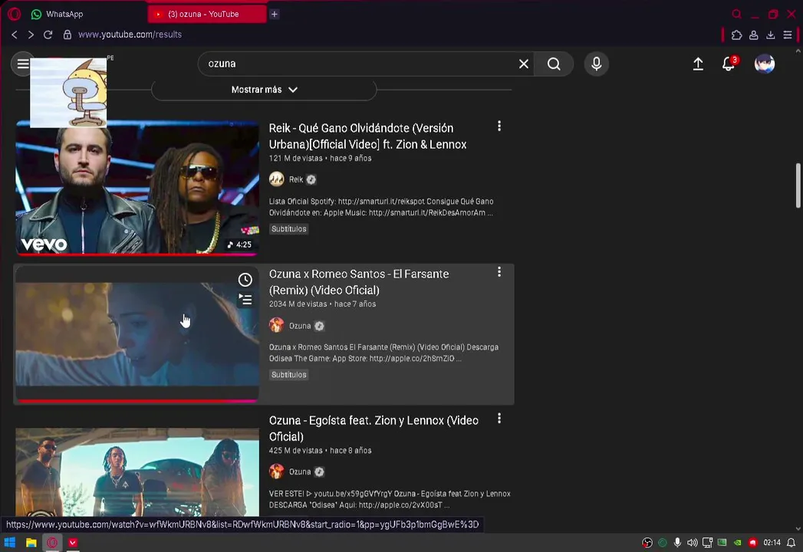
Task: Open NVIDIA tray icon
Action: 738,543
